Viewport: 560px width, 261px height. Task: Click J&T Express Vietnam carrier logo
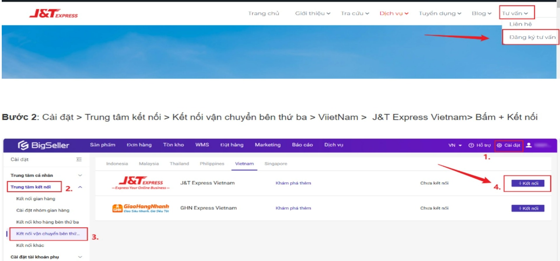pos(141,183)
